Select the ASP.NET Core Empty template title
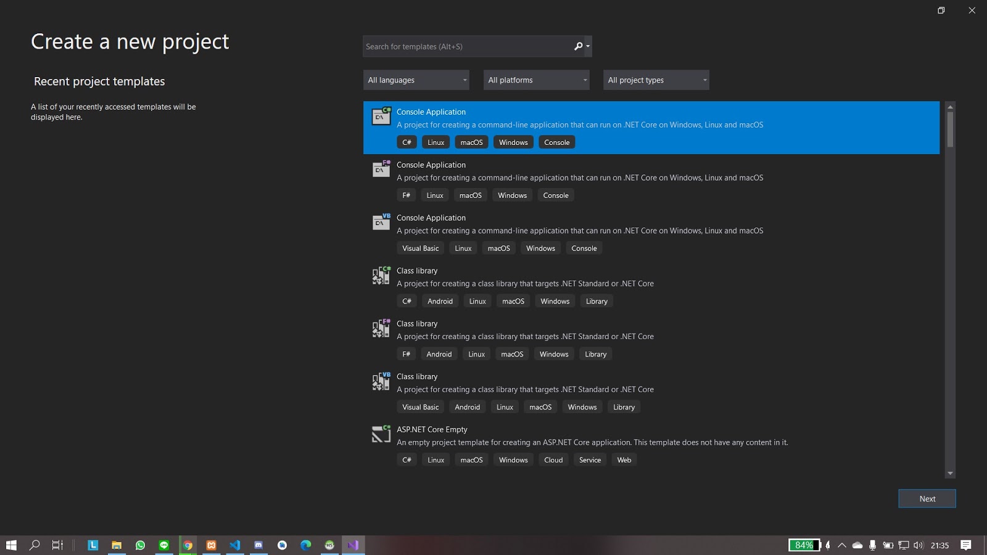This screenshot has width=987, height=555. click(432, 429)
